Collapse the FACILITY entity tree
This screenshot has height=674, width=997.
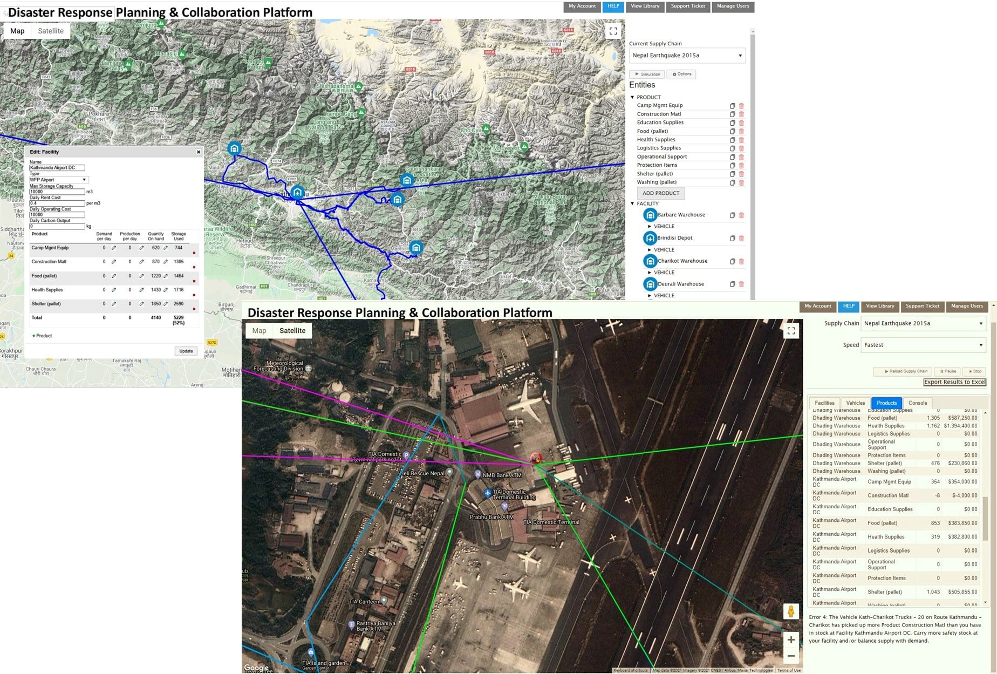(x=632, y=204)
